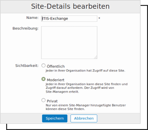Cancel editing via the Abbrechen button
148x130 pixels.
click(84, 118)
